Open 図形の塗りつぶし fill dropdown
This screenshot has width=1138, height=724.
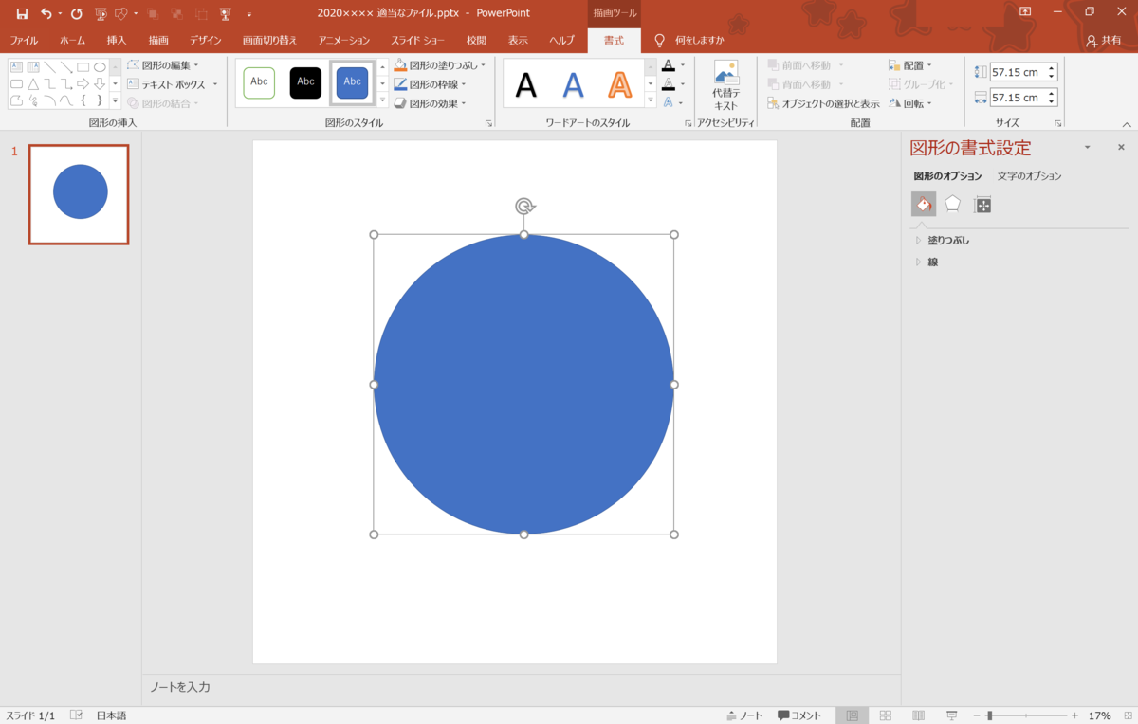(439, 65)
